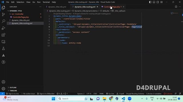Open errors and warnings problems indicator
The image size is (183, 102).
pyautogui.click(x=62, y=94)
